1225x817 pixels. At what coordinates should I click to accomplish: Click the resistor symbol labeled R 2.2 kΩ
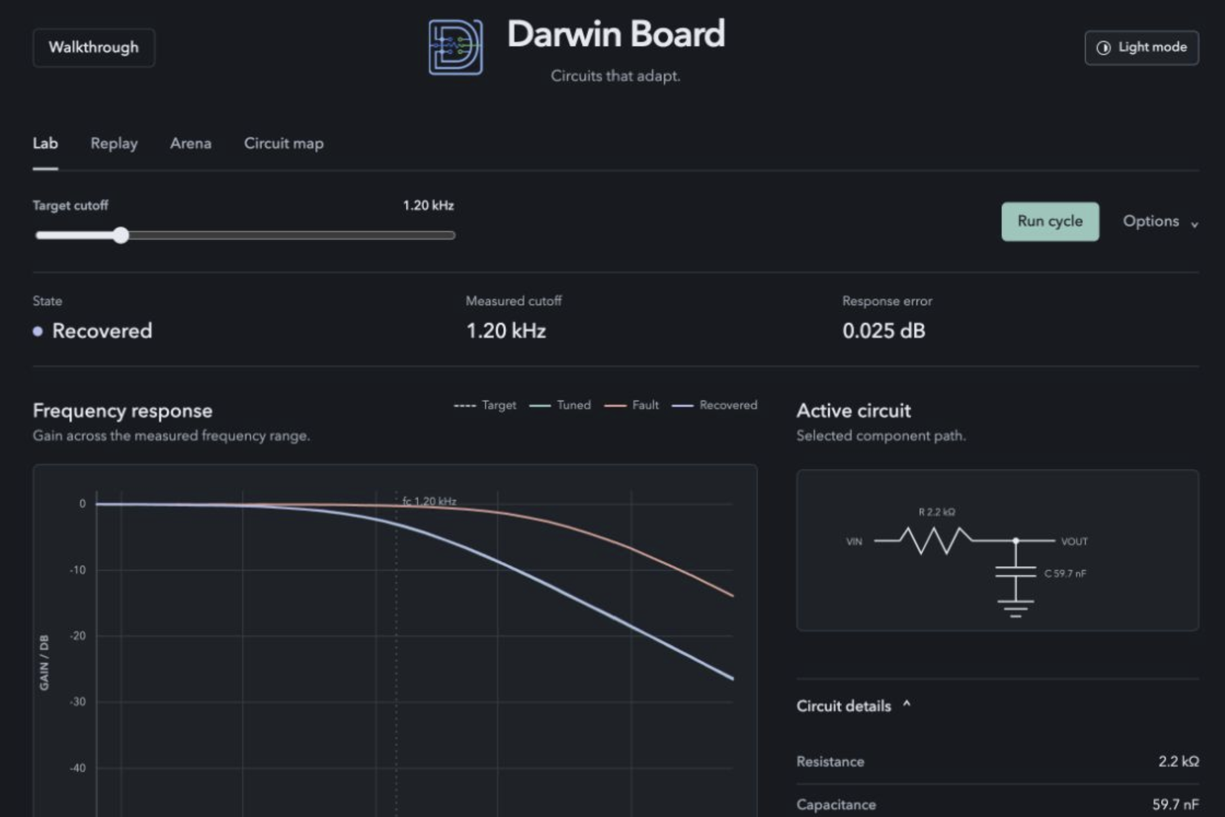pos(936,540)
